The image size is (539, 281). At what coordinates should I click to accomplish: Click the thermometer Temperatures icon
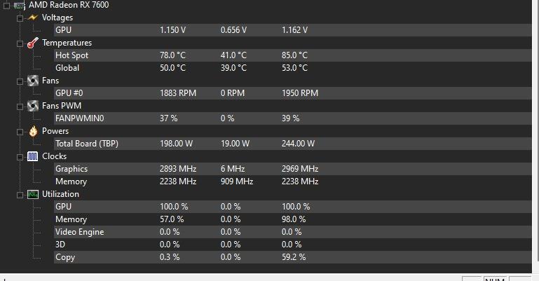tap(33, 43)
